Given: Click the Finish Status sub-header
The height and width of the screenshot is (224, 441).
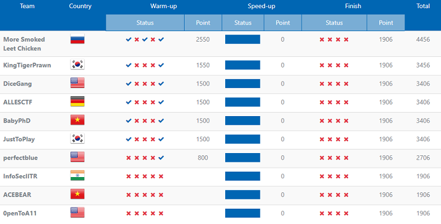Looking at the screenshot, I should pyautogui.click(x=334, y=23).
